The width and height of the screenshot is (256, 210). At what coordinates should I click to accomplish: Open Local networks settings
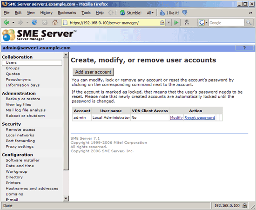20,135
